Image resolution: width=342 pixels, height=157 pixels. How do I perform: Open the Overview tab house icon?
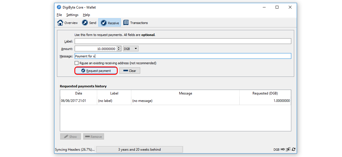[60, 23]
